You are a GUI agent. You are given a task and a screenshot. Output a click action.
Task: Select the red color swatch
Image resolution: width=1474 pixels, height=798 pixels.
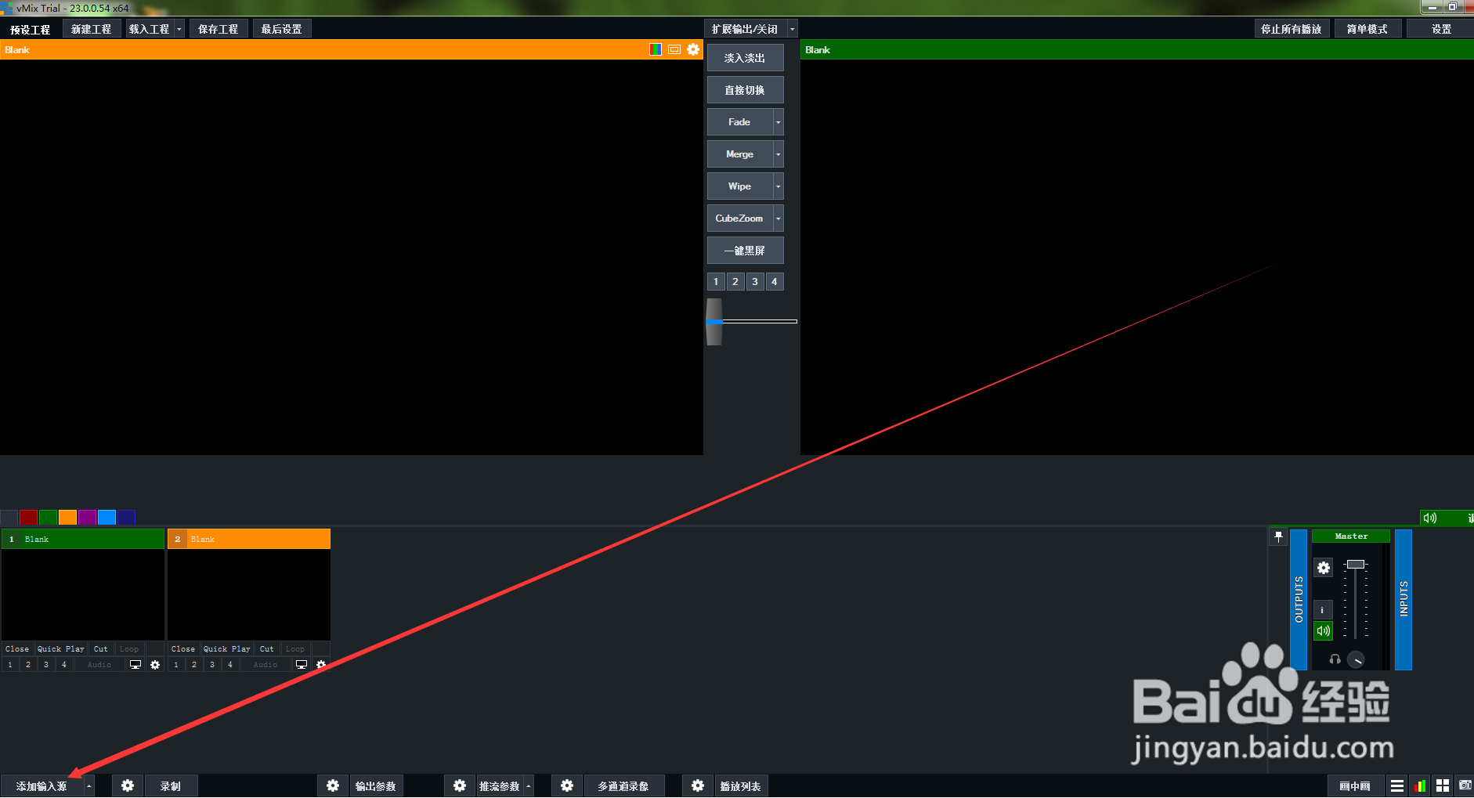pyautogui.click(x=28, y=518)
